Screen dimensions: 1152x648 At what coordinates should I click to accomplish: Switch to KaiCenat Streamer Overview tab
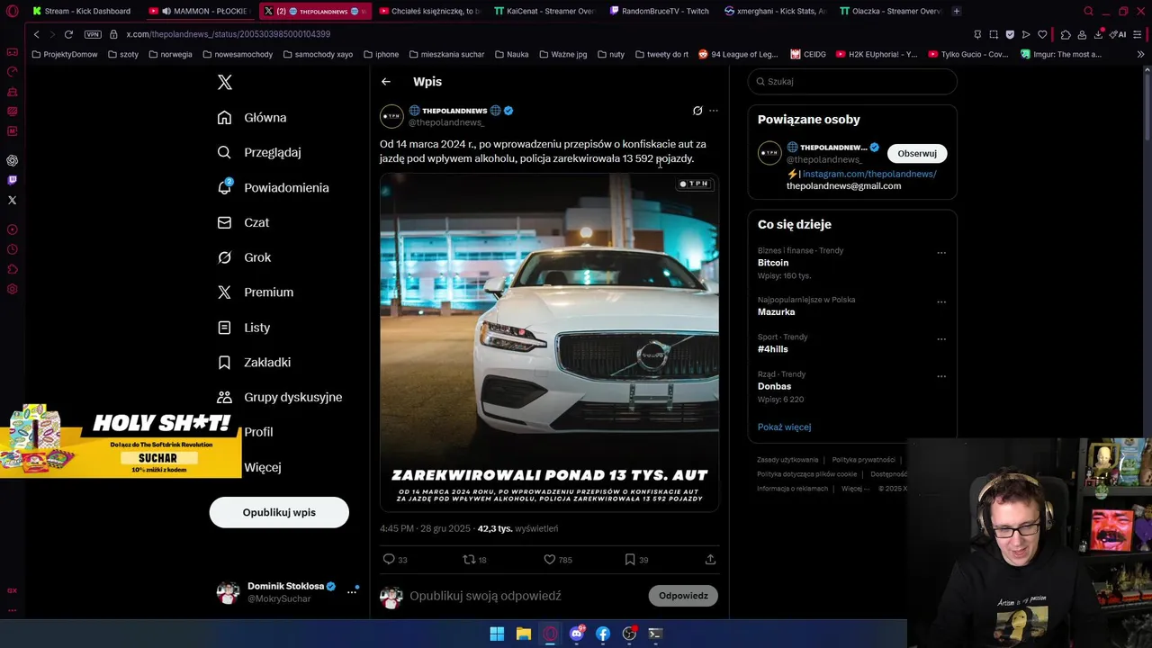pos(544,11)
